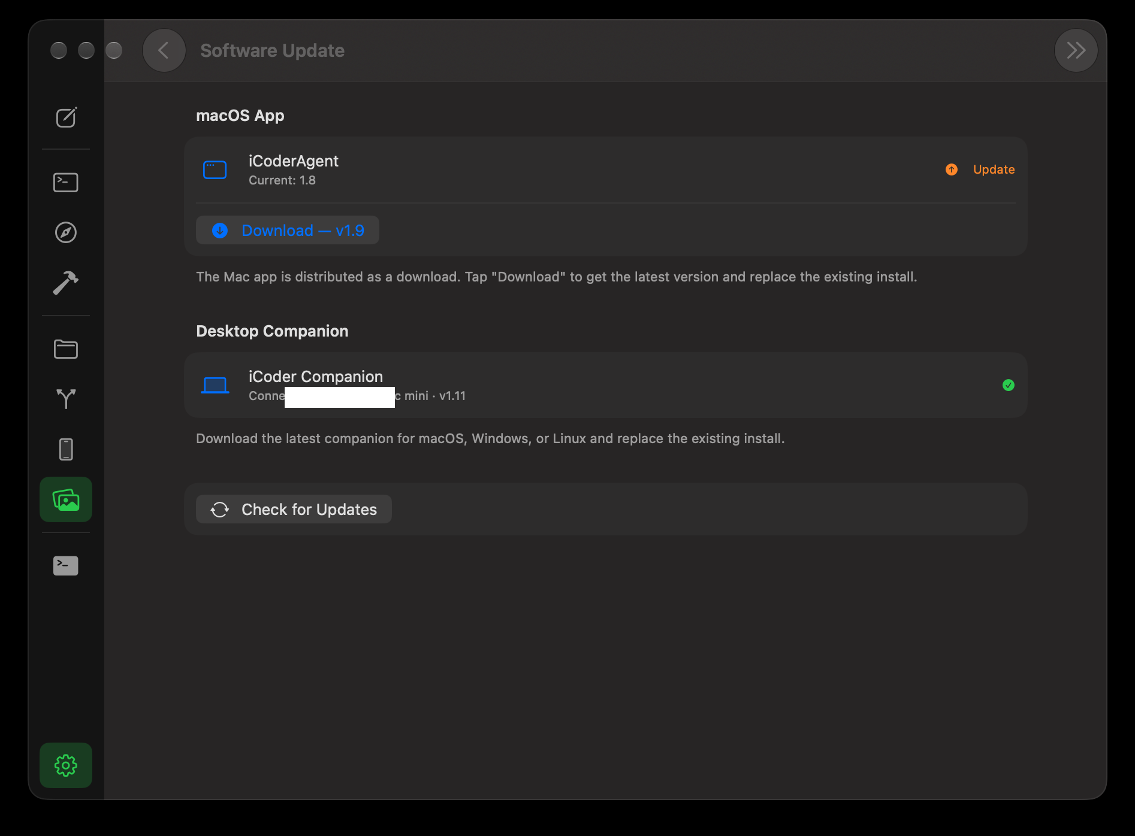The height and width of the screenshot is (836, 1135).
Task: Click the 'Desktop Companion' section heading
Action: click(x=272, y=331)
